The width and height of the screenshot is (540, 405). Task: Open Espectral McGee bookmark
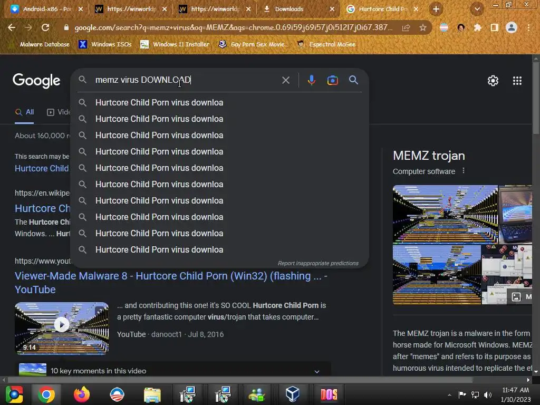point(326,44)
